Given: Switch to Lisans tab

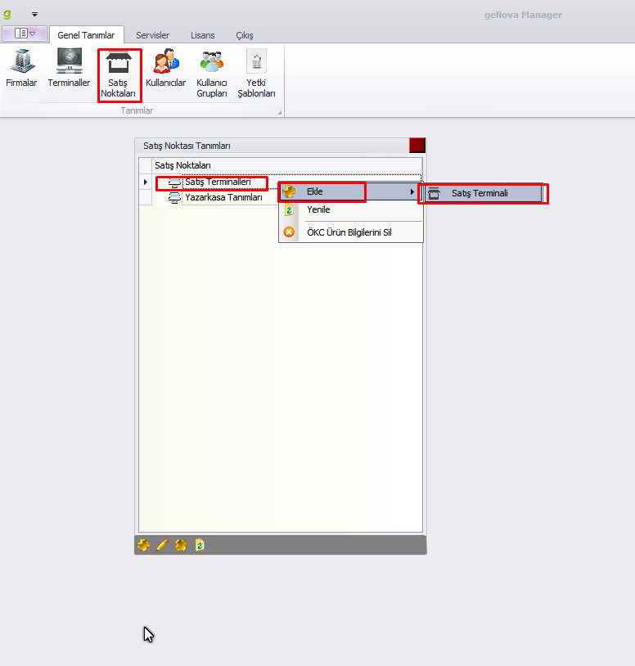Looking at the screenshot, I should pos(203,35).
